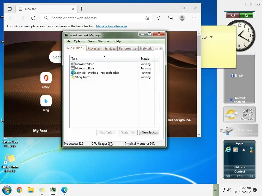Click the Edge address bar
Image resolution: width=262 pixels, height=196 pixels.
96,18
